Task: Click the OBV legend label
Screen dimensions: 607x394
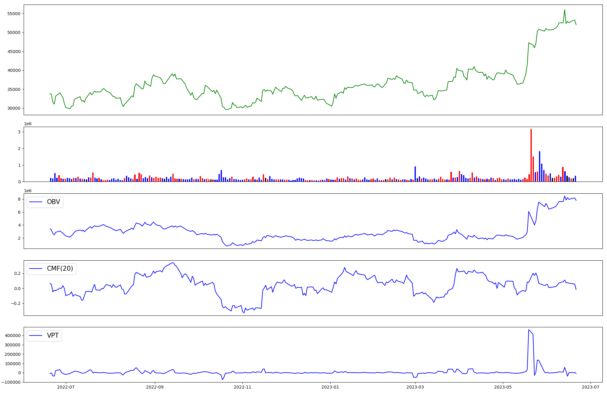Action: point(53,202)
